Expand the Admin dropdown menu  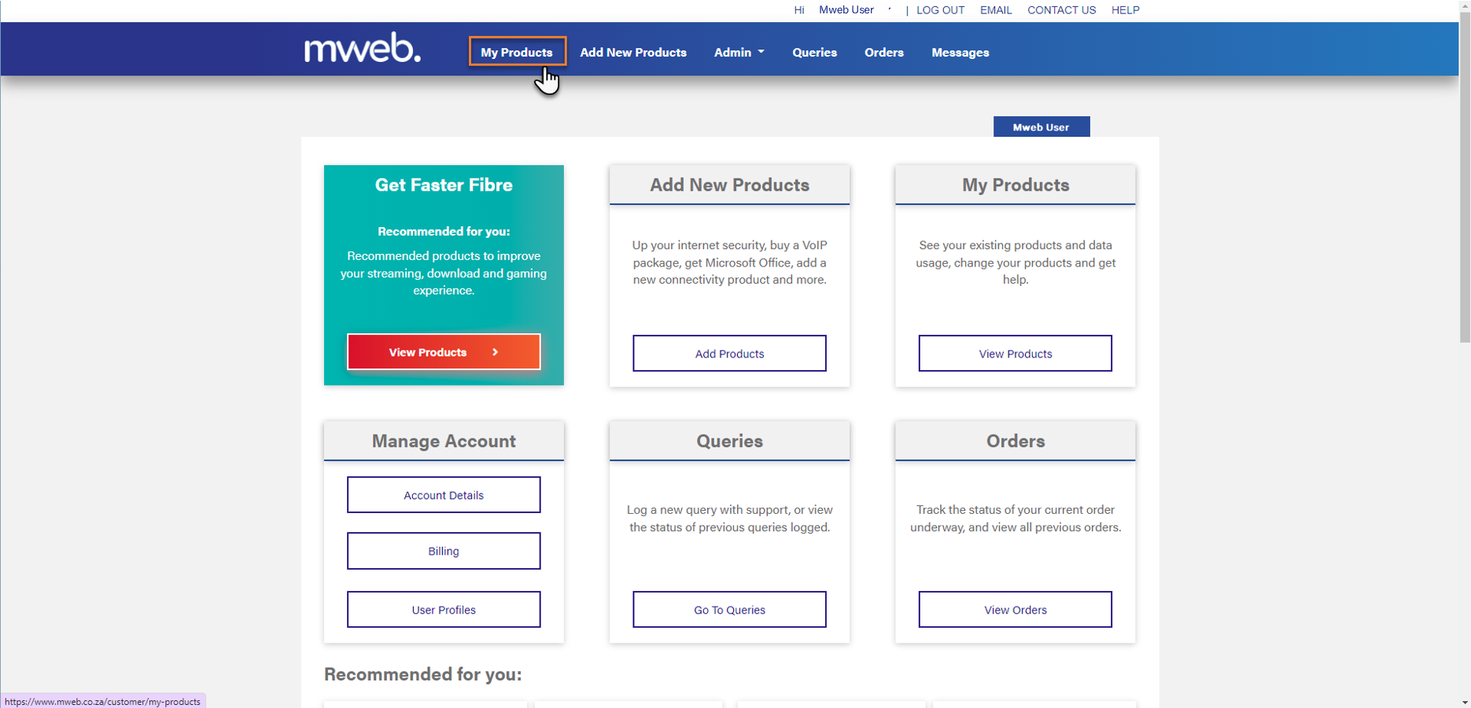pyautogui.click(x=739, y=53)
